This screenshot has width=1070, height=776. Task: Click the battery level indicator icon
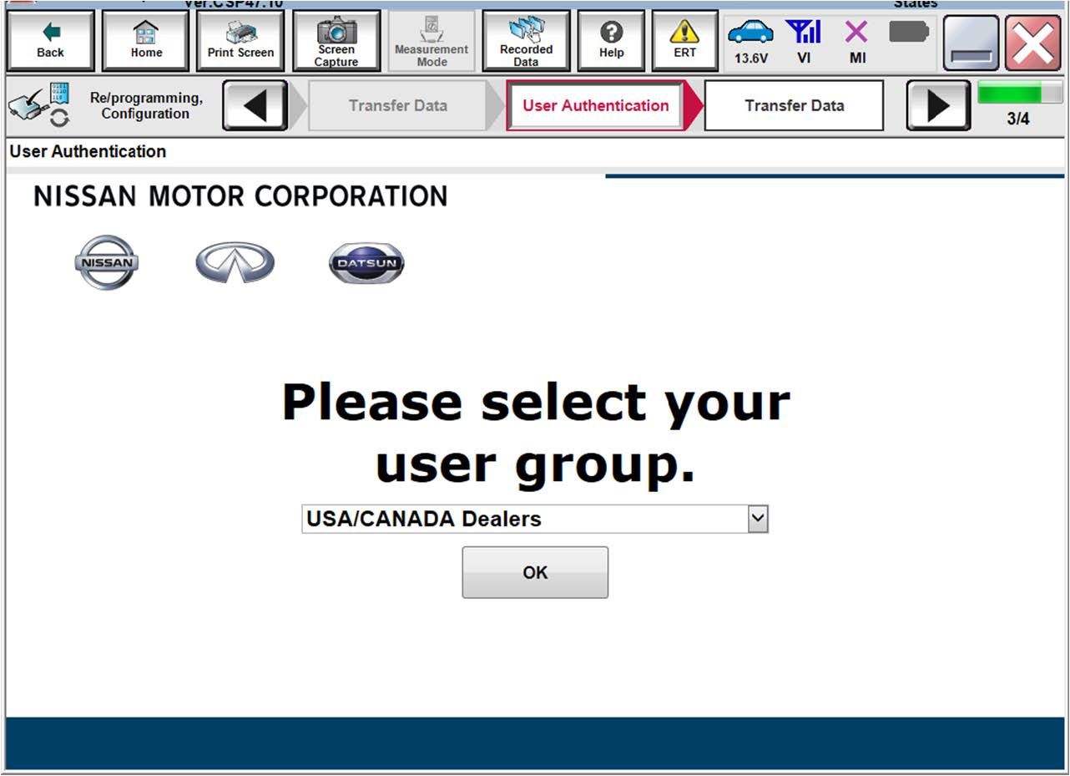coord(909,33)
